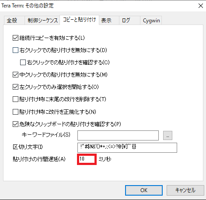Screen dimensions: 206x200
Task: Open the 制御シーケンス tab
Action: (42, 20)
